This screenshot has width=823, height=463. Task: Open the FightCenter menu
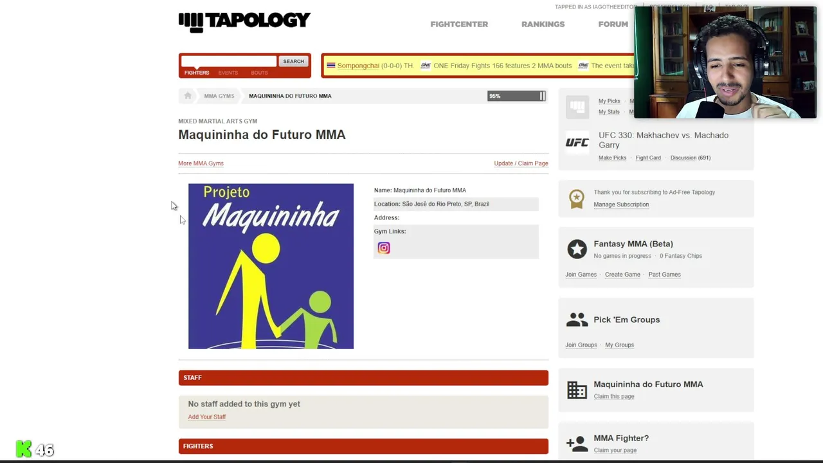459,24
